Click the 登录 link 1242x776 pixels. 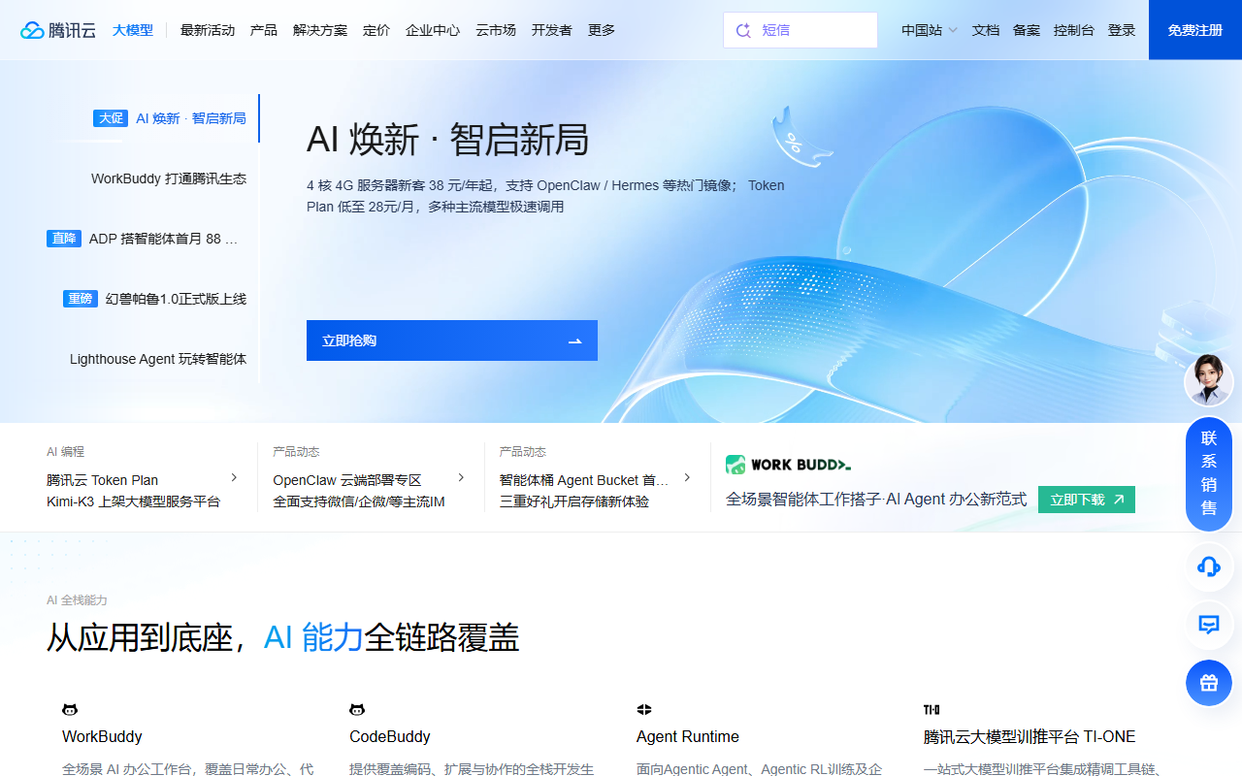pyautogui.click(x=1122, y=30)
